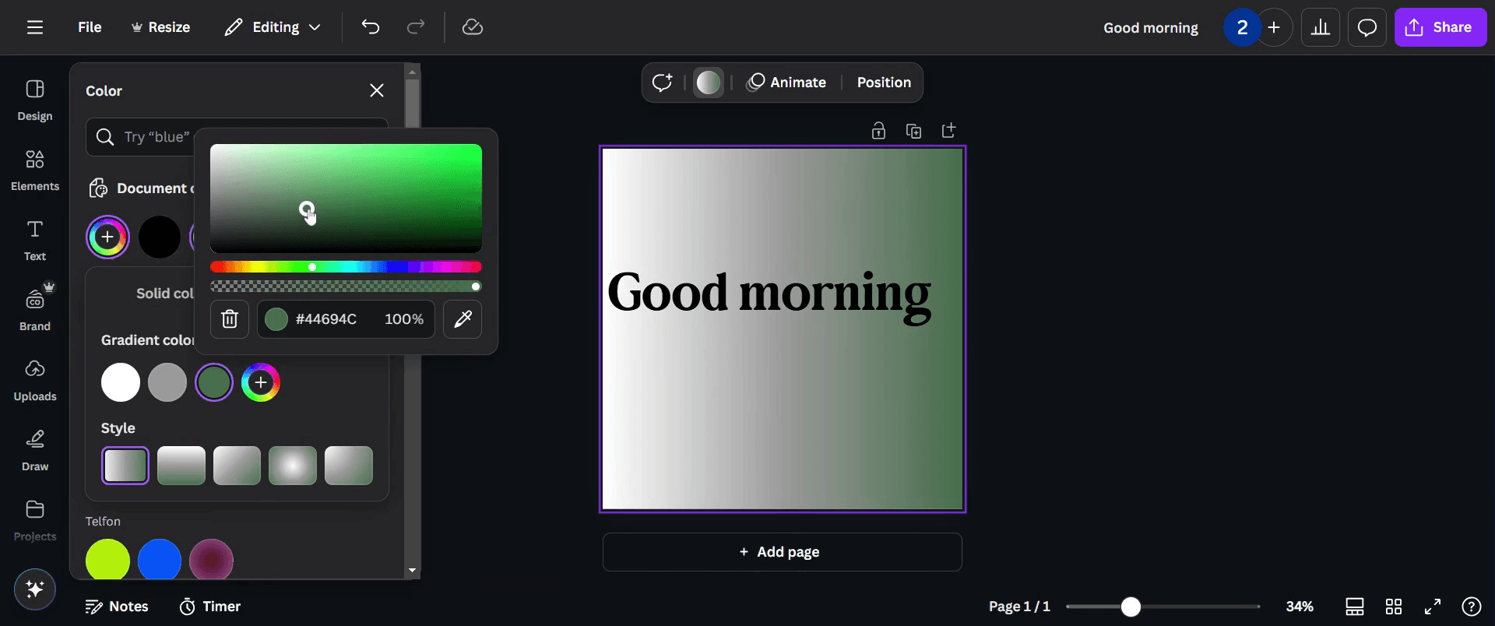Pick the lime green Telfon swatch

pos(107,560)
